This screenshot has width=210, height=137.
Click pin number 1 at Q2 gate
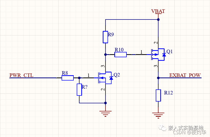(89, 75)
